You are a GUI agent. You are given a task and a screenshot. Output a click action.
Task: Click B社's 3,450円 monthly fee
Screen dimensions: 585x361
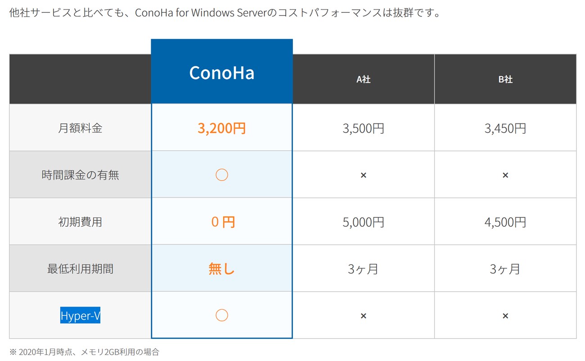coord(505,128)
